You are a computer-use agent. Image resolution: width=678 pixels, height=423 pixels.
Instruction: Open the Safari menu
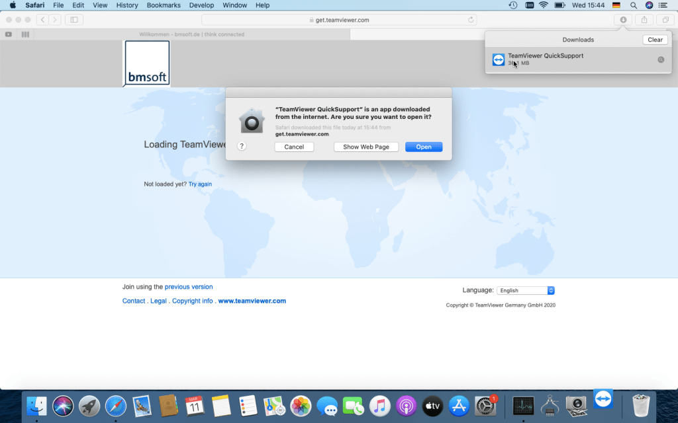pyautogui.click(x=34, y=5)
